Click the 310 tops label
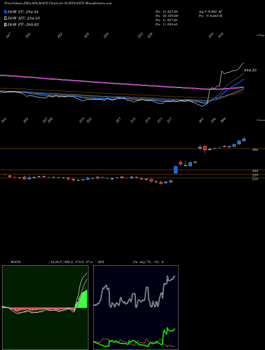The height and width of the screenshot is (350, 265). [220, 36]
